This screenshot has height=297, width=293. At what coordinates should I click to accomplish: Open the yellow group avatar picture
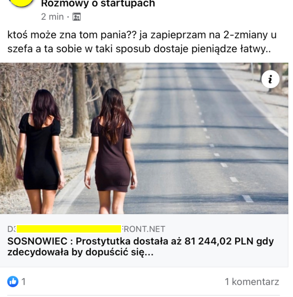21,3
